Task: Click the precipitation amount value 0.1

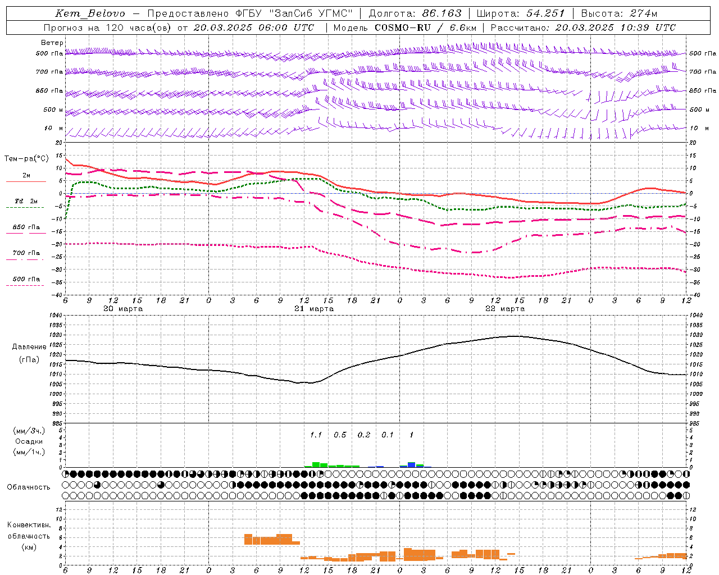Action: (388, 435)
